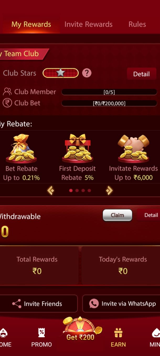Open Detail next to Club Stars

(x=141, y=74)
